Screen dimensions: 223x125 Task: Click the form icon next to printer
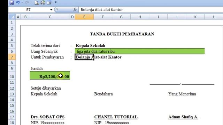49,2
